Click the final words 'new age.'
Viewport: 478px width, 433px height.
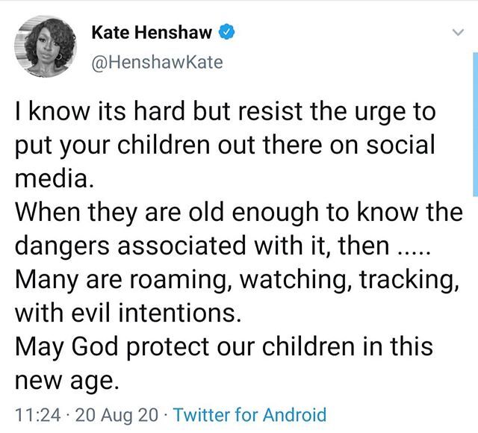tap(66, 381)
